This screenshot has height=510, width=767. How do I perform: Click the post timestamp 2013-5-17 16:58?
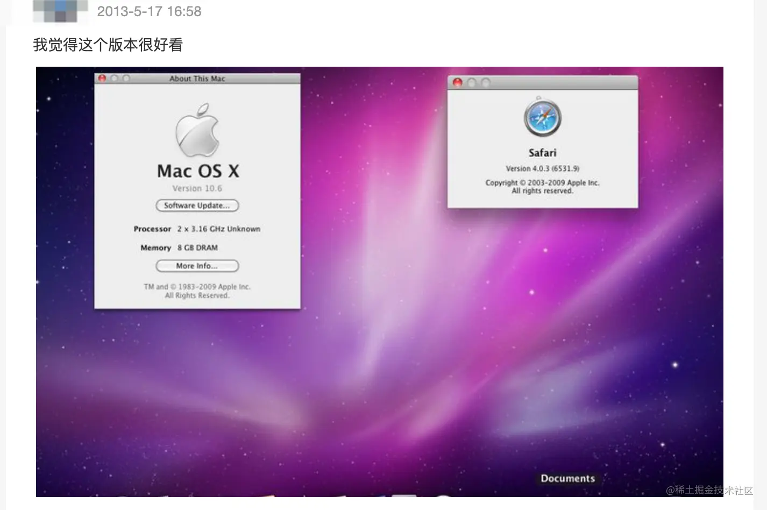149,11
